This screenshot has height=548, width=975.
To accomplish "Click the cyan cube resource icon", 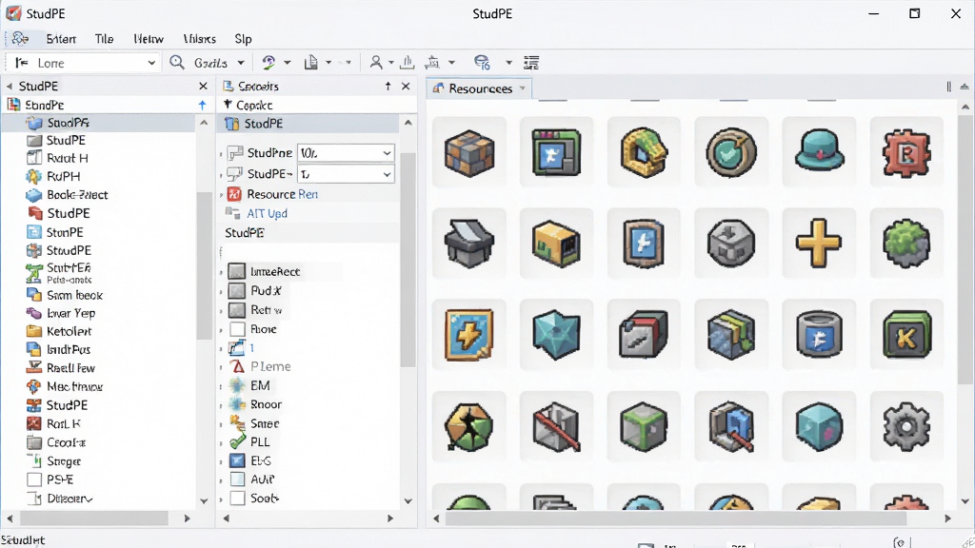I will pos(819,427).
